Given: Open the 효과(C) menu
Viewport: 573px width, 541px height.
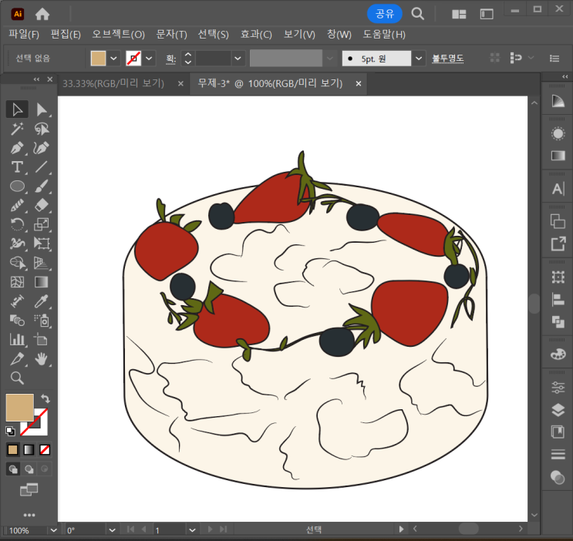Looking at the screenshot, I should (255, 34).
